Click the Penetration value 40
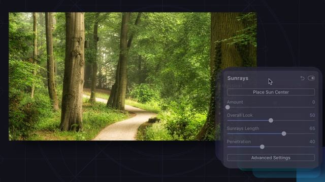Screen dimensions: 325x182 (312, 142)
